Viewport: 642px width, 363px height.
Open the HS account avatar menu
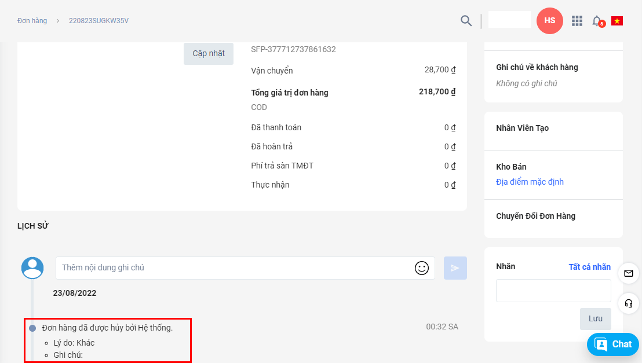point(549,21)
